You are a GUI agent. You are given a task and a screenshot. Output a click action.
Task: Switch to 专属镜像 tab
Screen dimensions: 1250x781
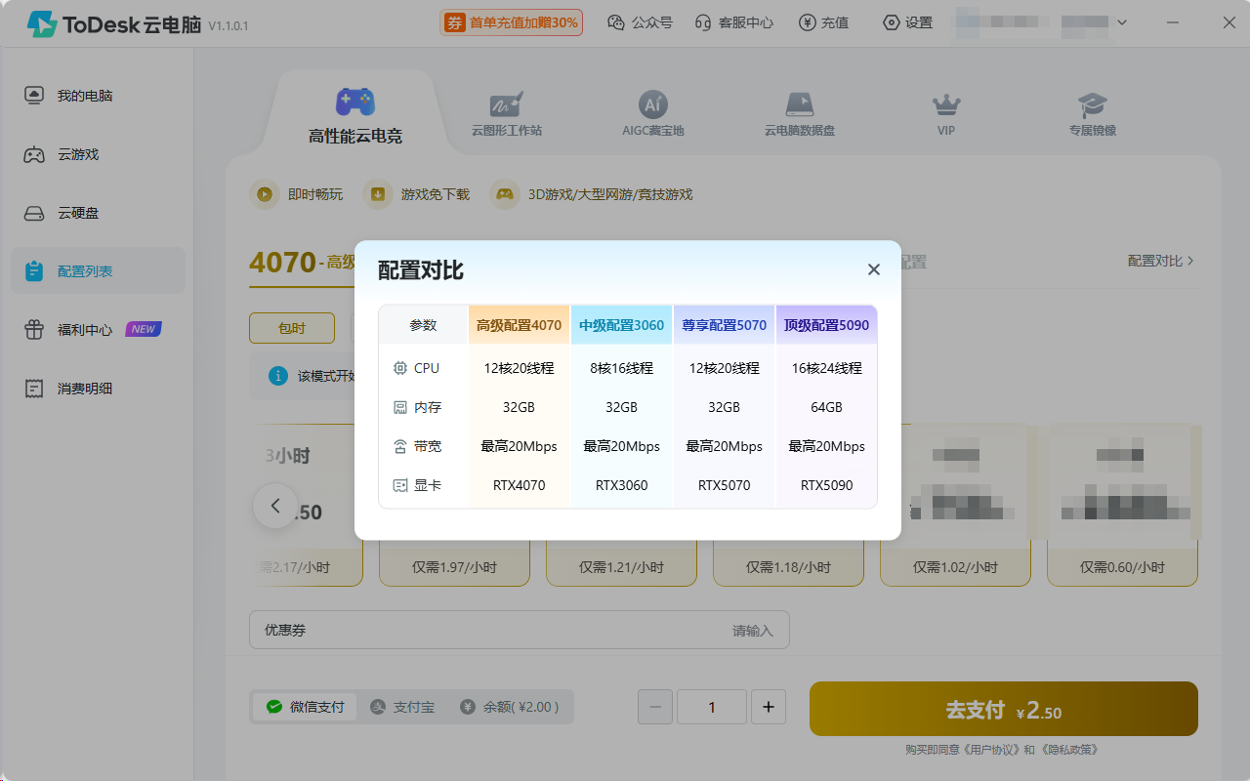pyautogui.click(x=1092, y=114)
